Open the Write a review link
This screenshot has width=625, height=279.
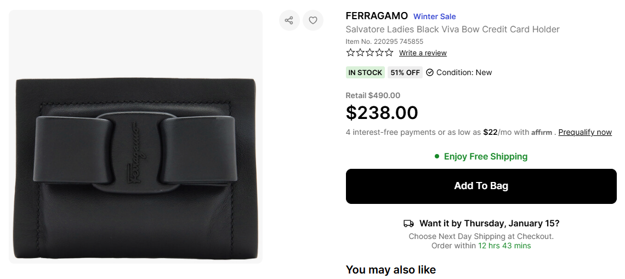[423, 53]
